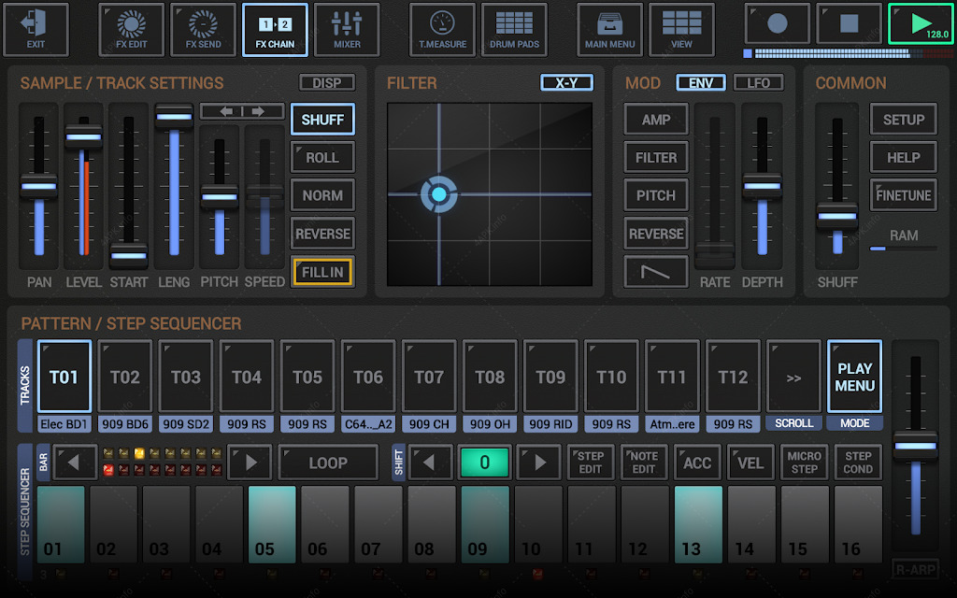Click the XY filter pad cursor

[x=439, y=194]
